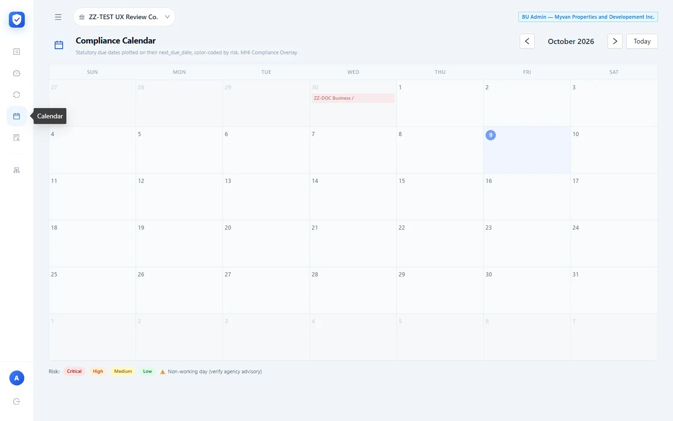Select October 31 day cell

click(614, 290)
